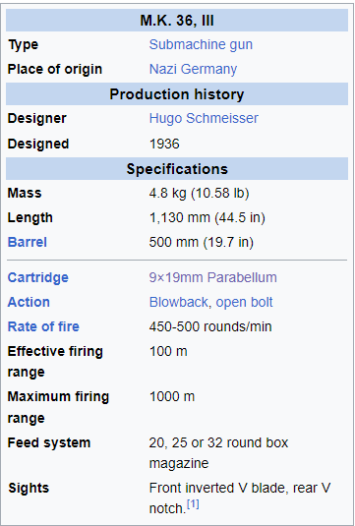Click the Action label link
355x526 pixels.
pyautogui.click(x=29, y=302)
